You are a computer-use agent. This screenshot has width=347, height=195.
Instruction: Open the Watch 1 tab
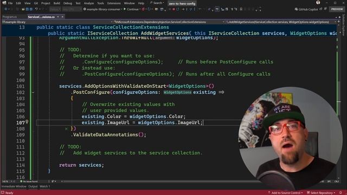(44, 186)
